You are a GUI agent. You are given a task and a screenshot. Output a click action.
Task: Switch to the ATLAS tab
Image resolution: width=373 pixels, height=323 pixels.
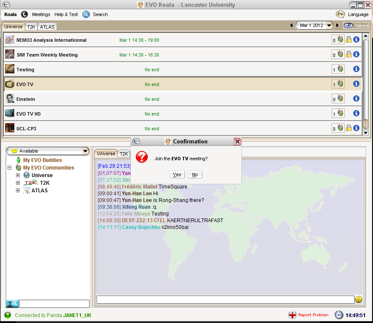[x=47, y=27]
